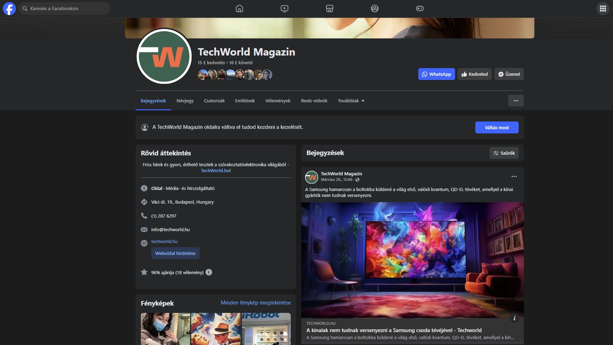The image size is (613, 345).
Task: Open the post's three-dot options menu
Action: click(x=514, y=177)
